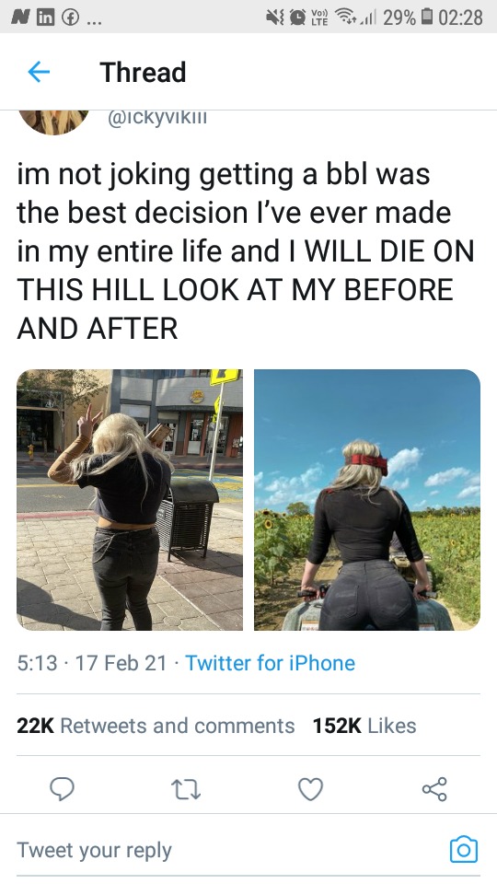The width and height of the screenshot is (497, 884).
Task: Tap the LinkedIn notification icon
Action: pos(44,17)
